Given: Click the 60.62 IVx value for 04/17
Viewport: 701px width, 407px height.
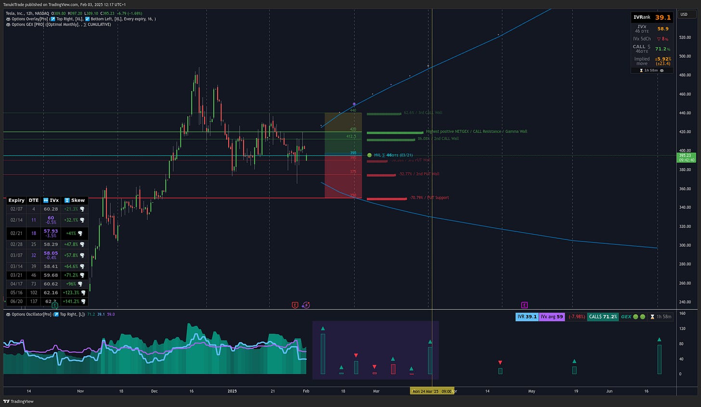Looking at the screenshot, I should tap(51, 284).
